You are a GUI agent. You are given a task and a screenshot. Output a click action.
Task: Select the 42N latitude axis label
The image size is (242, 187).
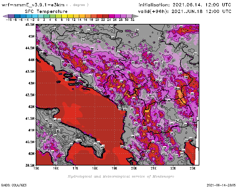31,107
